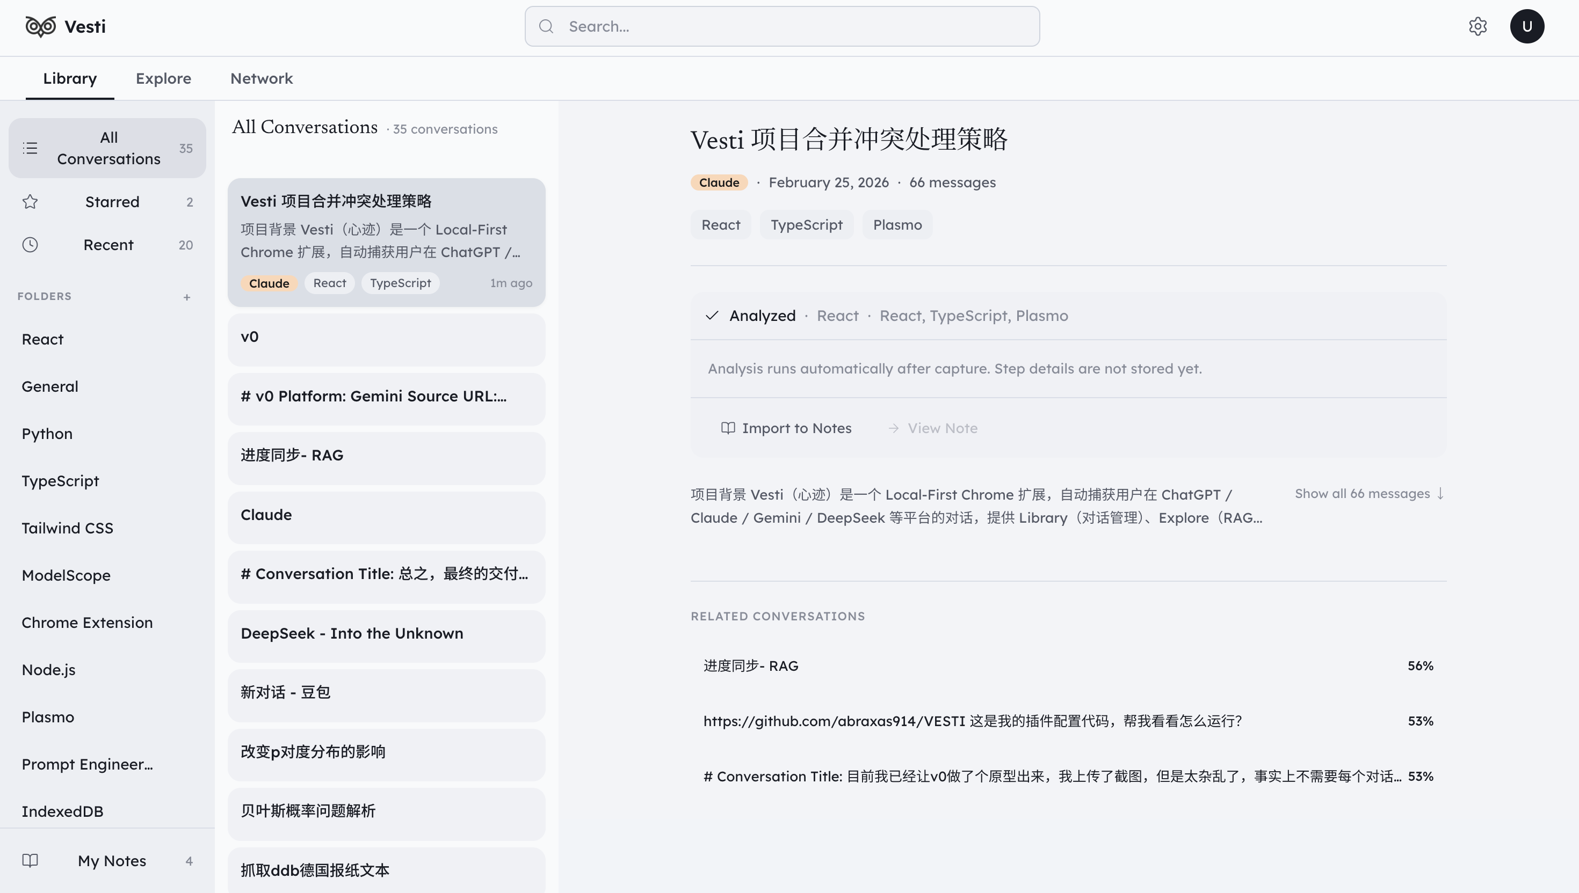Select All Conversations in the sidebar
This screenshot has height=893, width=1579.
(107, 148)
